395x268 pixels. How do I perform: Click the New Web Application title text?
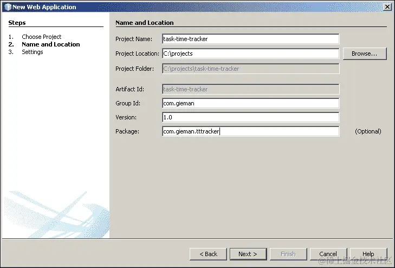tap(44, 7)
